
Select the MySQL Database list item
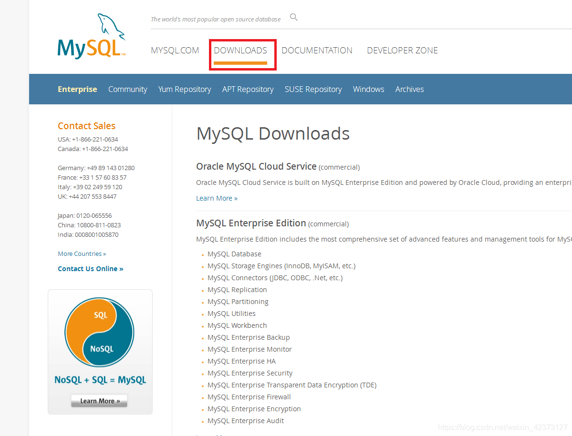point(234,254)
